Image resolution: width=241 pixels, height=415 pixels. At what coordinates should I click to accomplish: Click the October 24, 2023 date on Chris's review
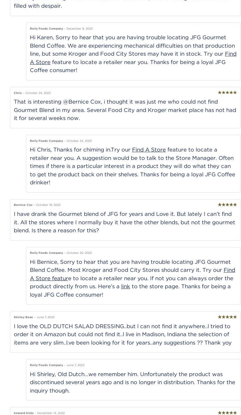pos(38,93)
